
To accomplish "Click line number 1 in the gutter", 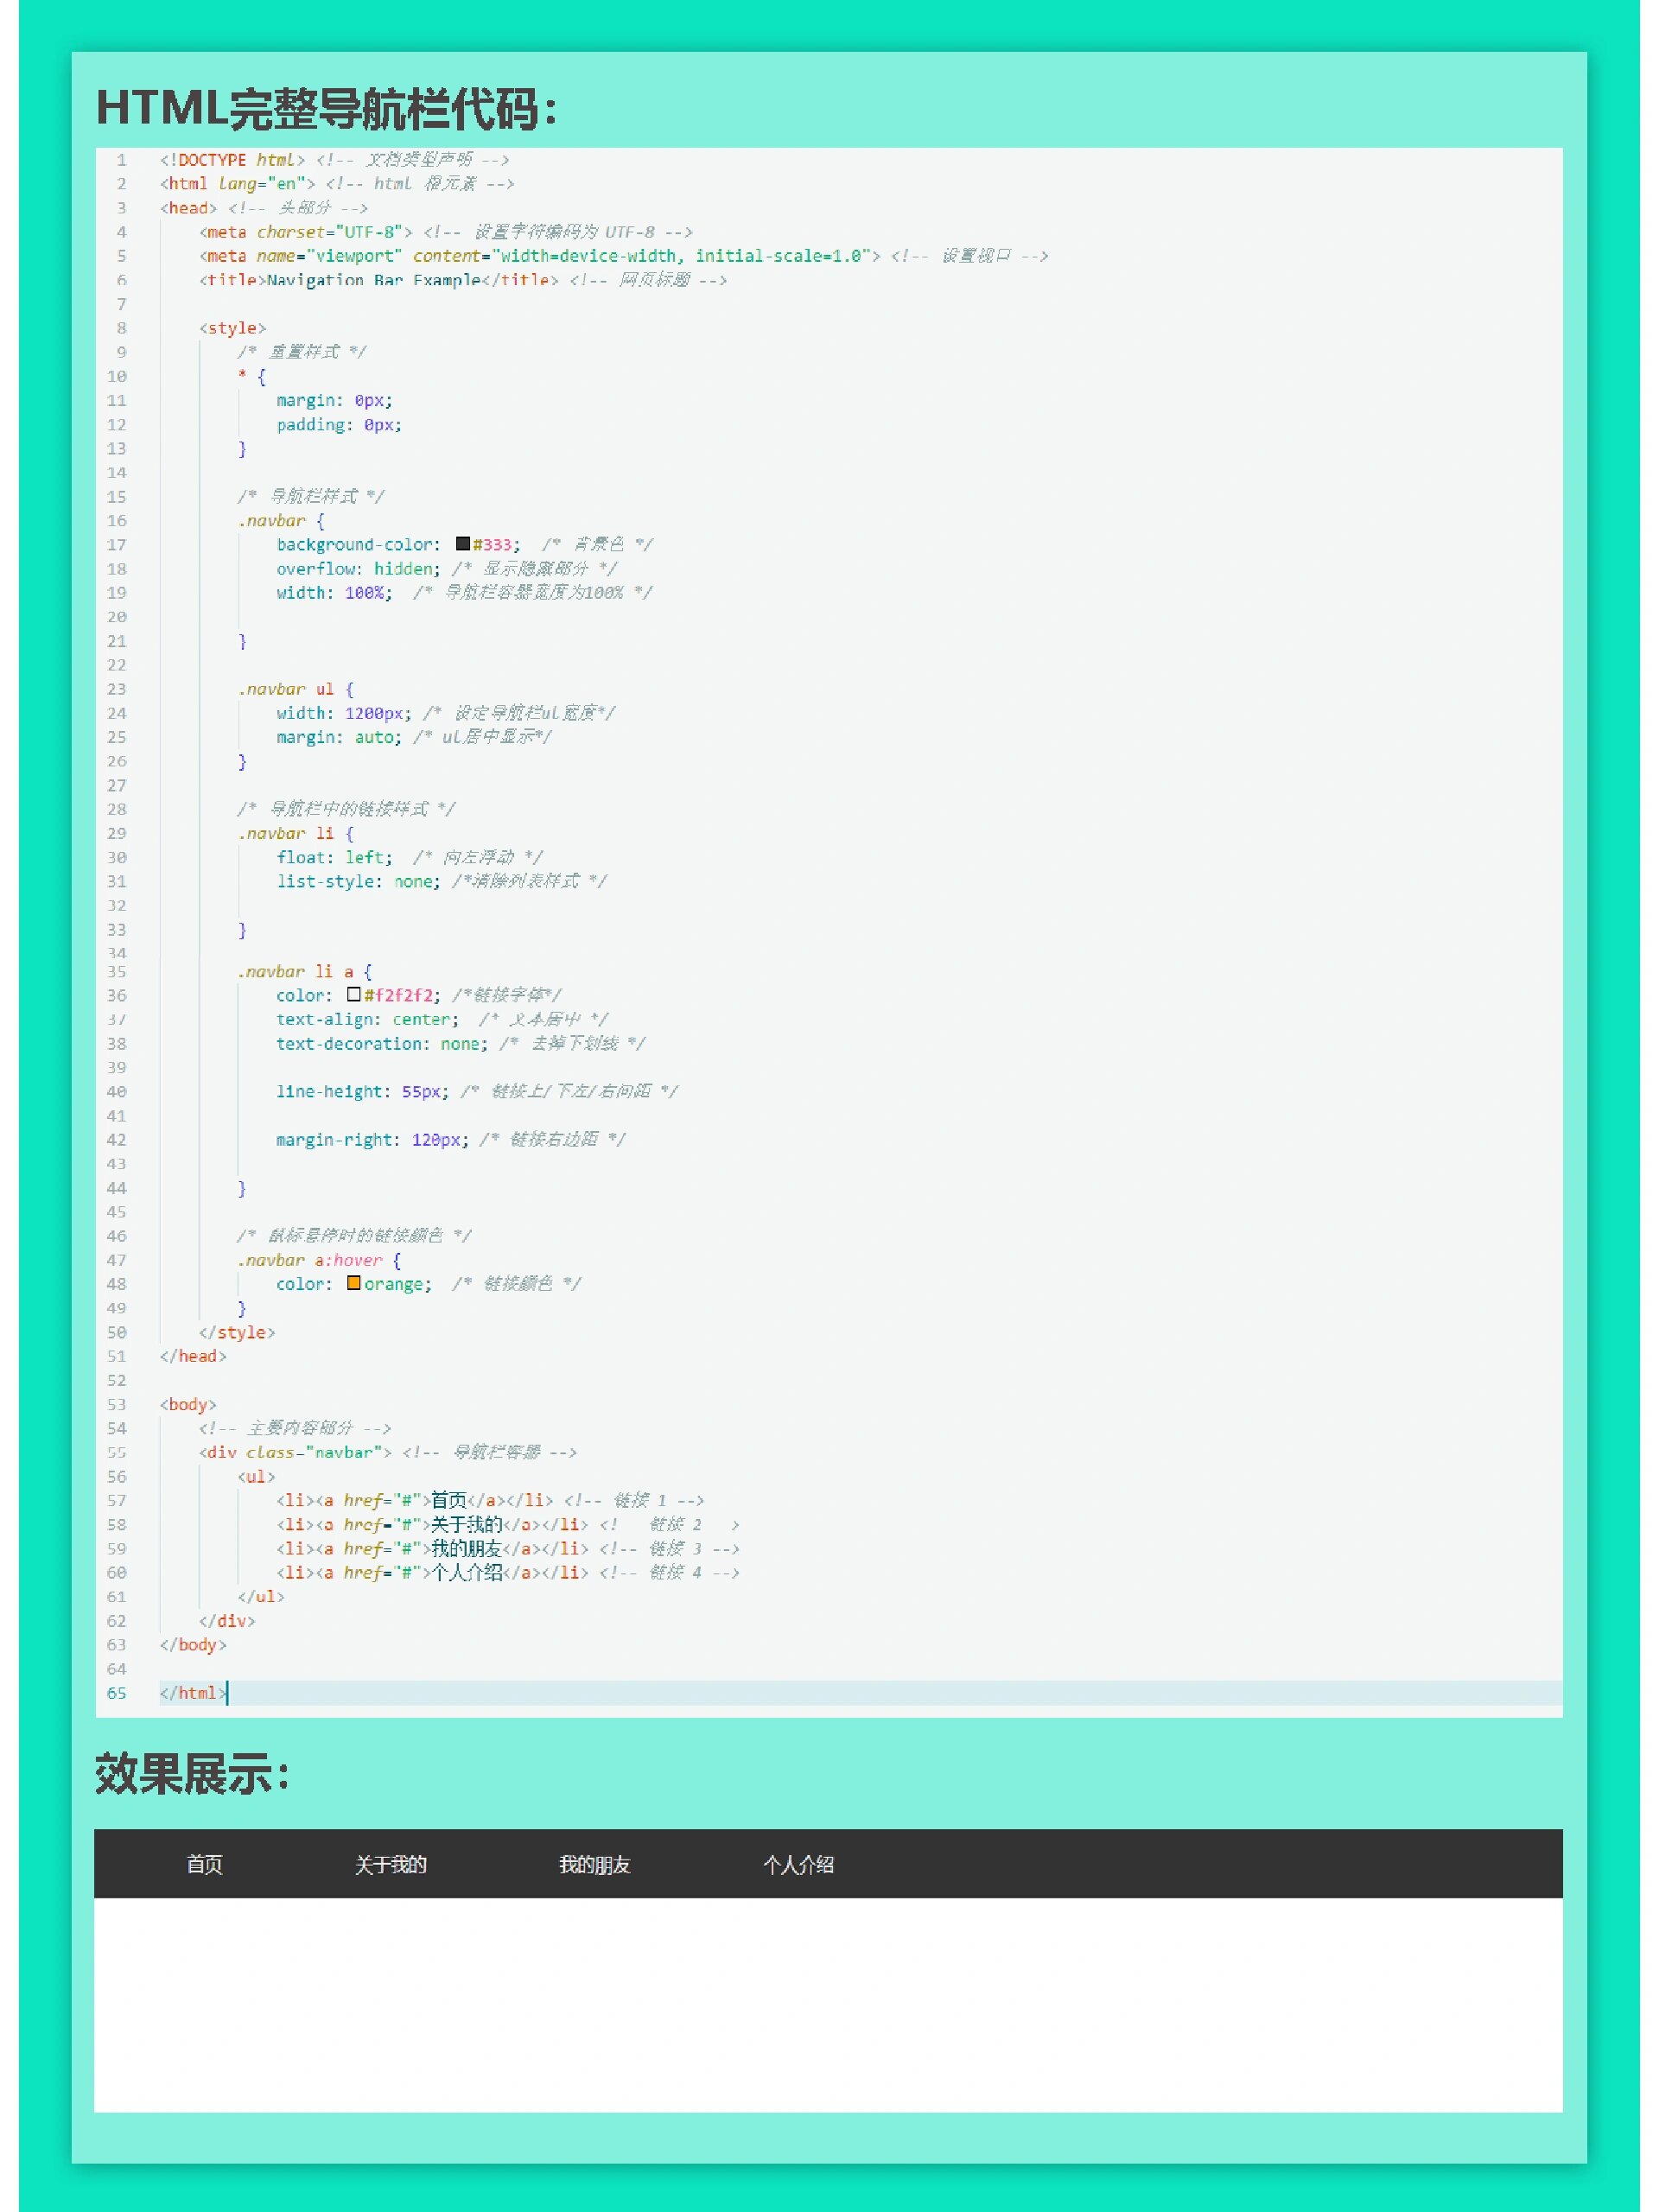I will coord(121,160).
